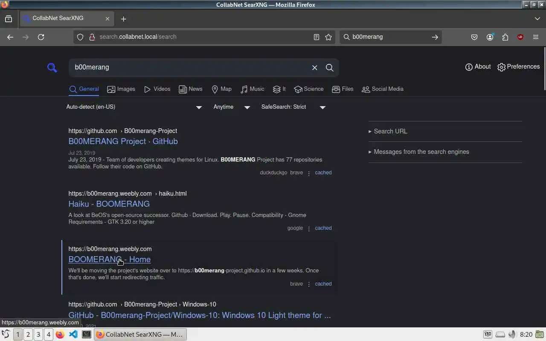The image size is (546, 341).
Task: Click the https://github.com › B00merang-Project URL line
Action: coord(122,131)
